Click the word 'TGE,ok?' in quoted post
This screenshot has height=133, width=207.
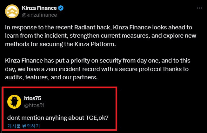(97, 118)
